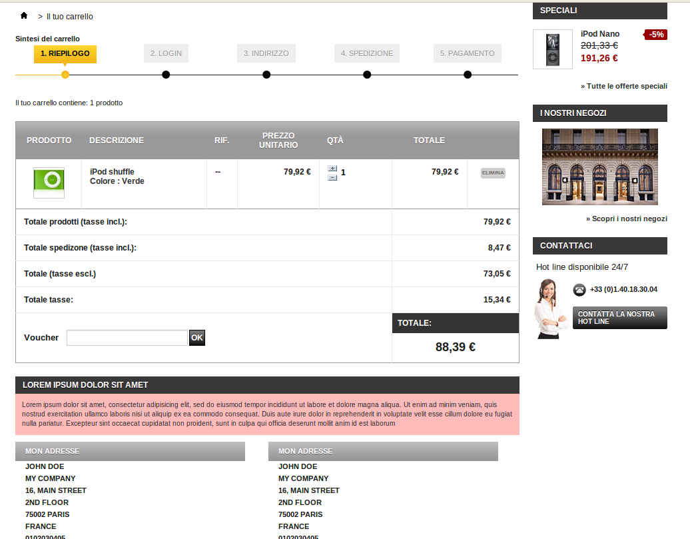Viewport: 690px width, 539px height.
Task: Decrease iPod shuffle quantity with minus icon
Action: tap(333, 177)
